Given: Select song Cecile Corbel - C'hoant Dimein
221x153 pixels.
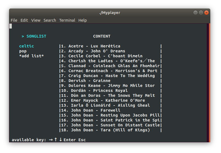Looking at the screenshot, I should pyautogui.click(x=102, y=56).
